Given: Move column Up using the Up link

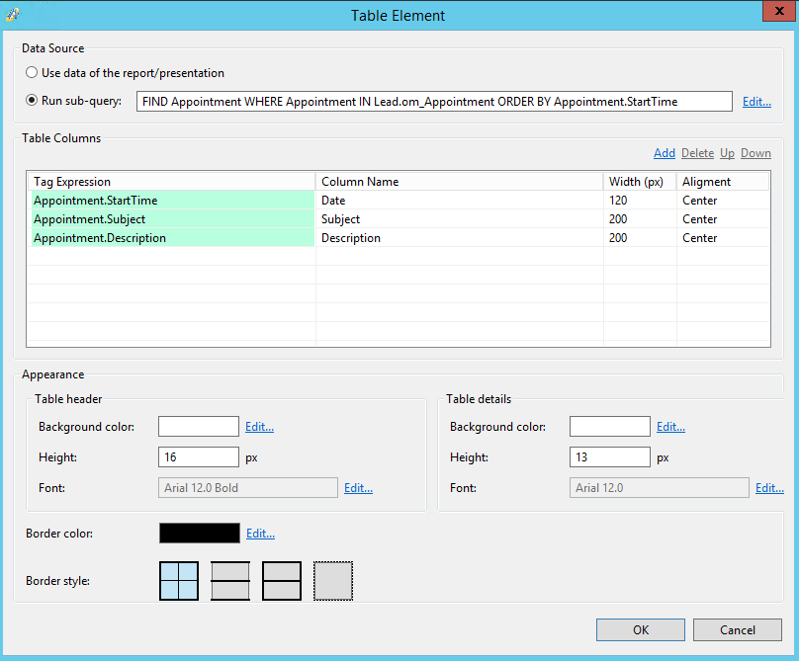Looking at the screenshot, I should pos(727,153).
